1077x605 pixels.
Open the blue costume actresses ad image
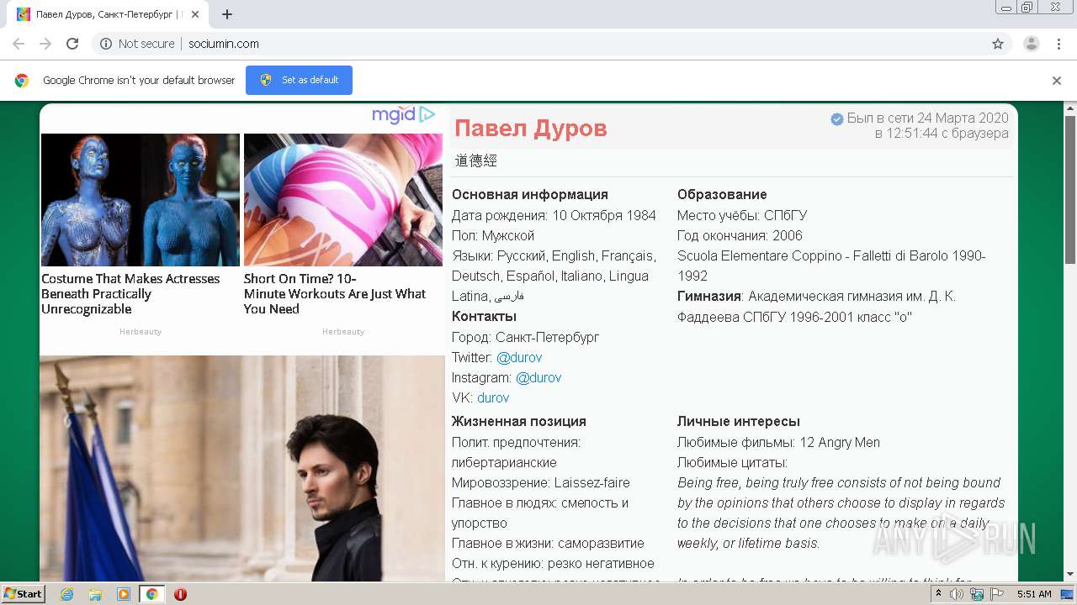(x=141, y=200)
